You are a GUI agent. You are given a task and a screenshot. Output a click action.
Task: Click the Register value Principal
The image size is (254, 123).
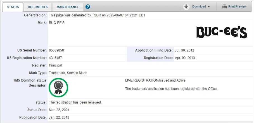[x=55, y=65]
